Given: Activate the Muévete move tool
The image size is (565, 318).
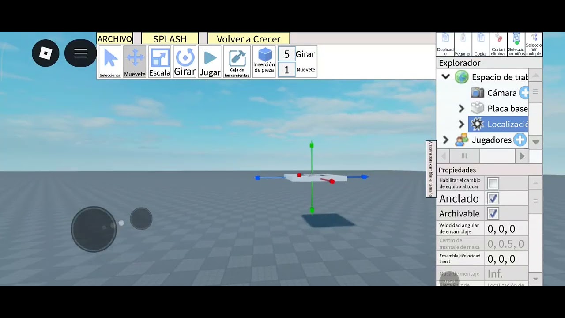Looking at the screenshot, I should pyautogui.click(x=135, y=62).
